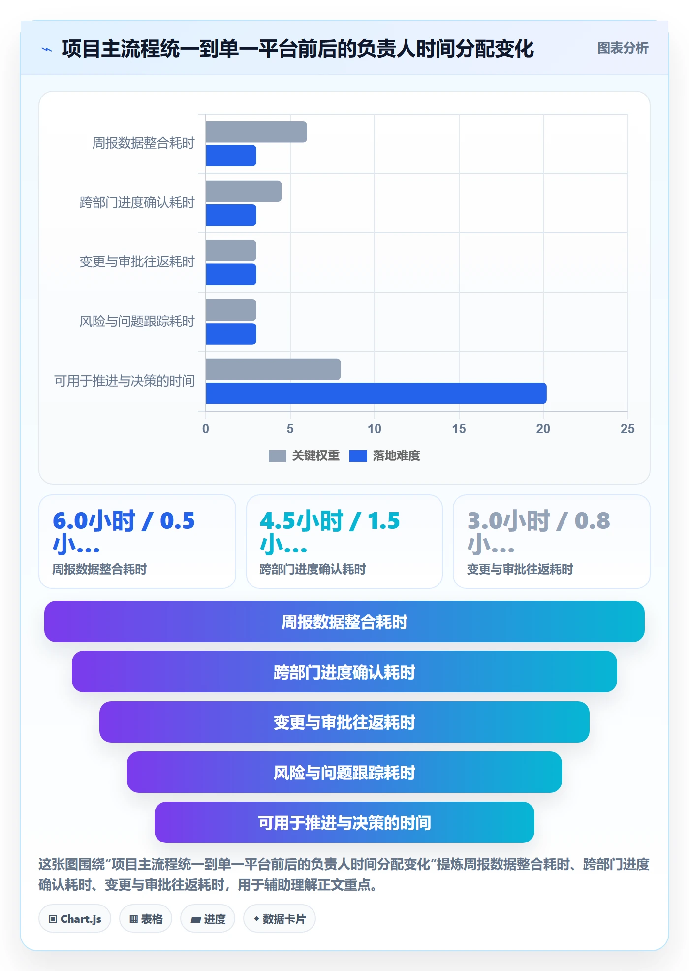Click the gray bar for 周报数据整合耗时
This screenshot has width=689, height=971.
pos(256,132)
